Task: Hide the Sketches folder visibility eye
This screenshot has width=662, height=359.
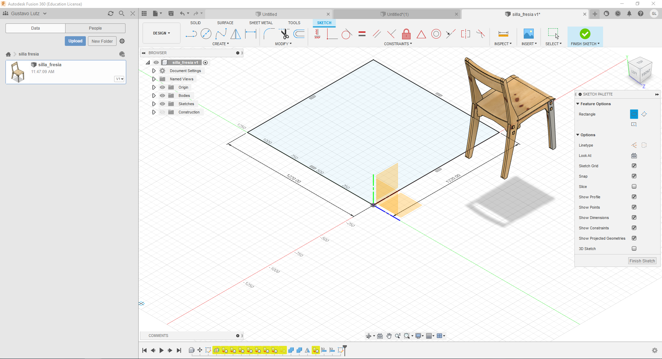Action: pos(162,104)
